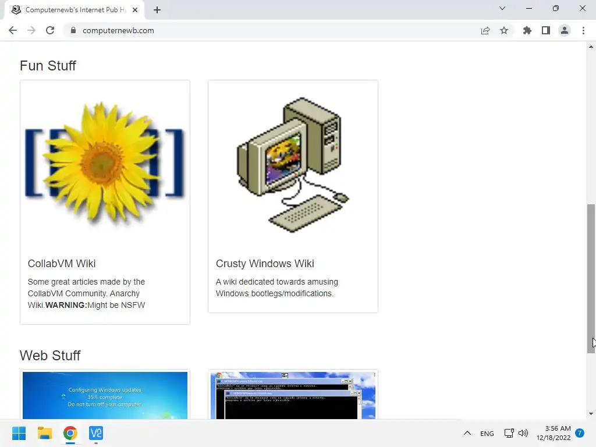View site info via the lock icon
Screen dimensions: 596x447
(x=73, y=30)
